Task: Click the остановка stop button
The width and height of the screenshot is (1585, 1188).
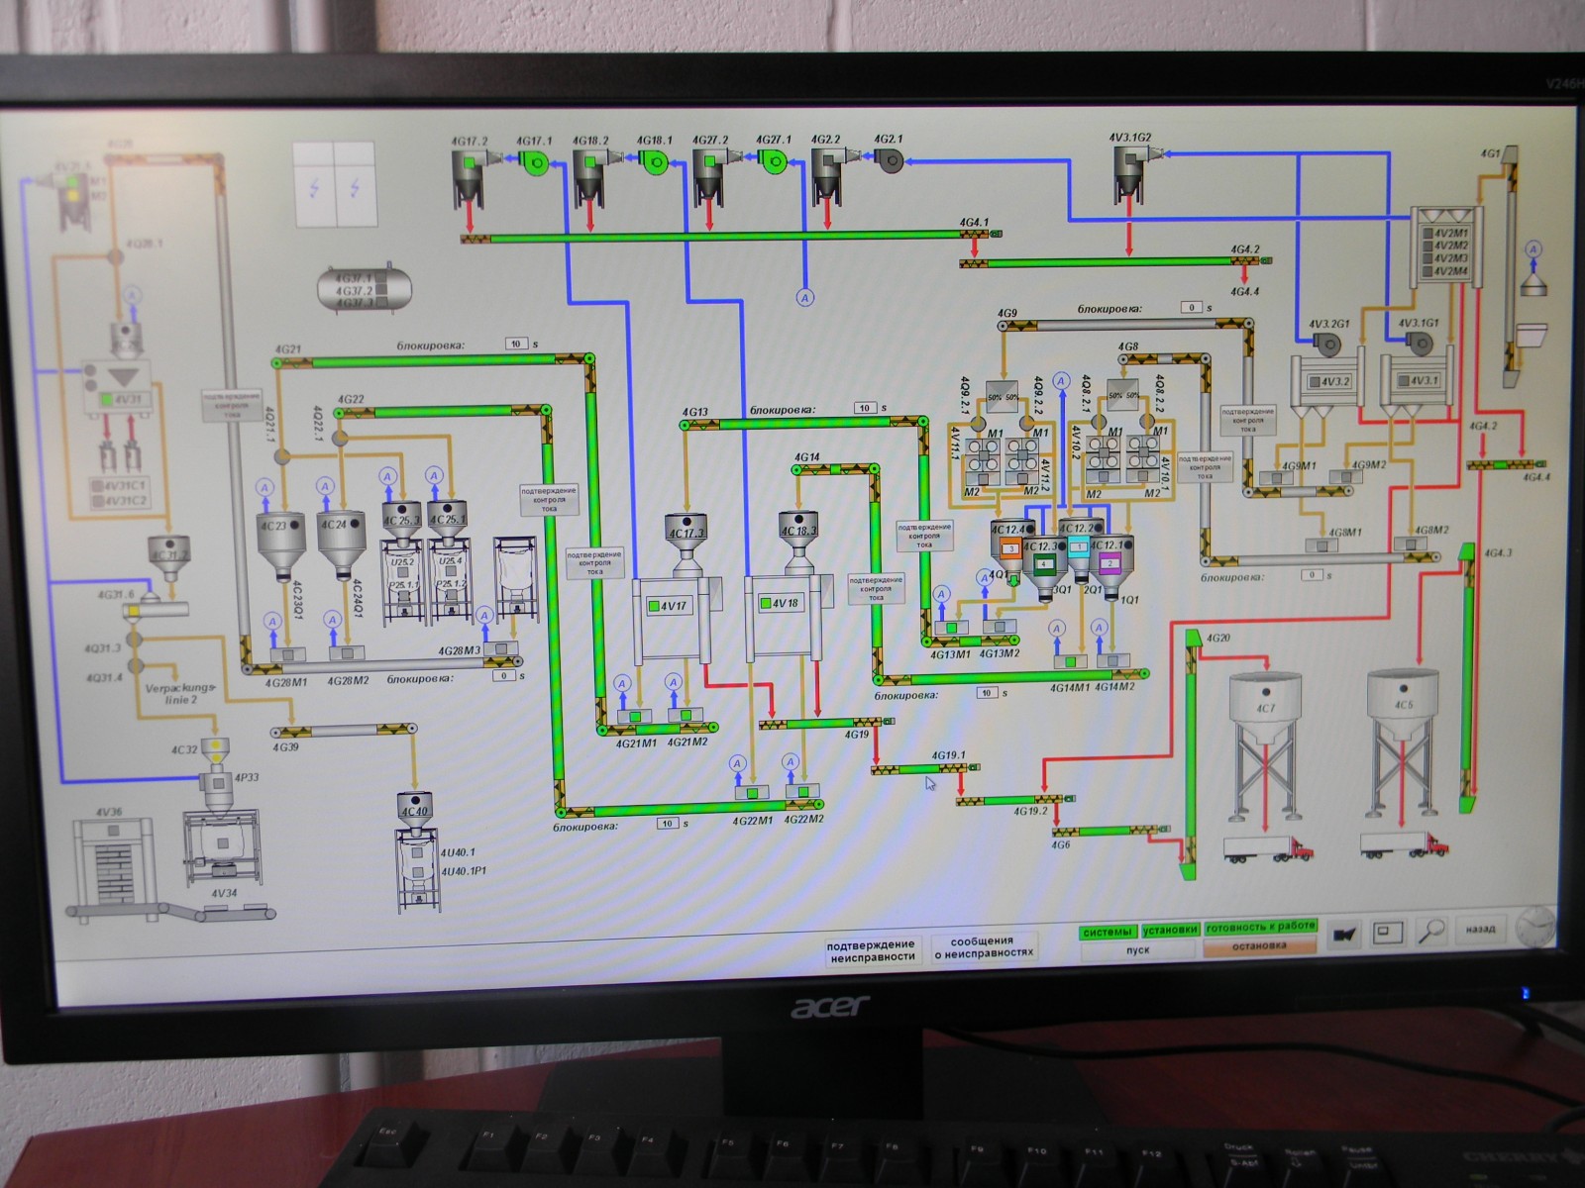Action: 1260,946
